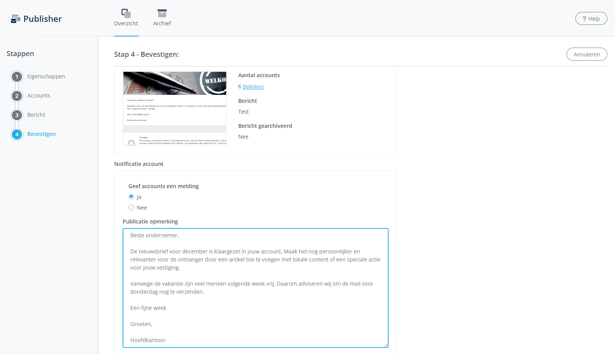Select the Nee notification radio button
The height and width of the screenshot is (354, 615).
(x=131, y=207)
